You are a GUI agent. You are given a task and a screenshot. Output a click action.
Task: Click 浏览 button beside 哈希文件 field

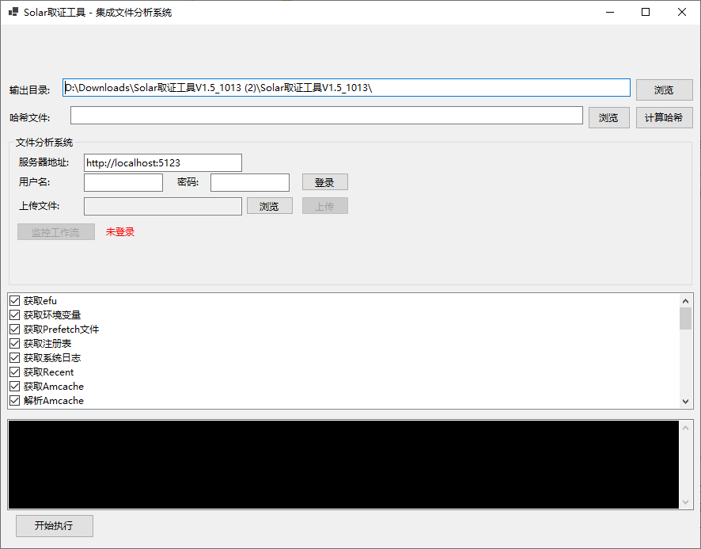pos(608,118)
